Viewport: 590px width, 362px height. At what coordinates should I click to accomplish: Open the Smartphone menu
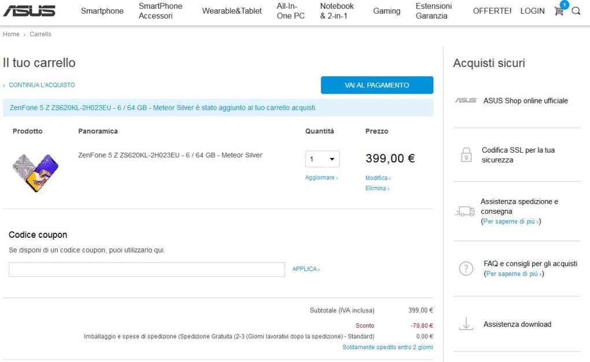pos(102,11)
